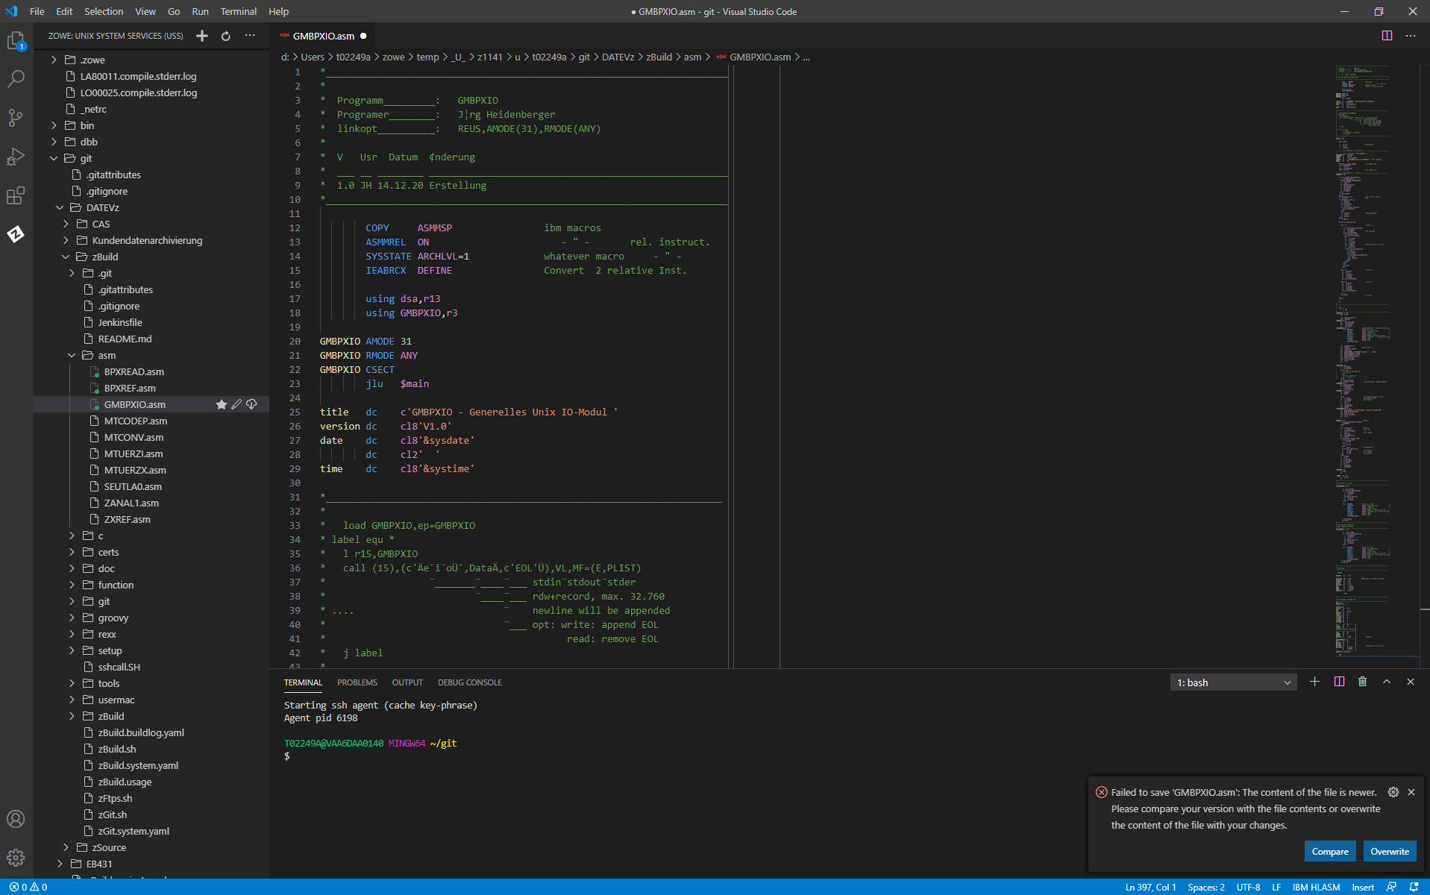Rename GMBPXIO.asm with pencil icon

236,404
